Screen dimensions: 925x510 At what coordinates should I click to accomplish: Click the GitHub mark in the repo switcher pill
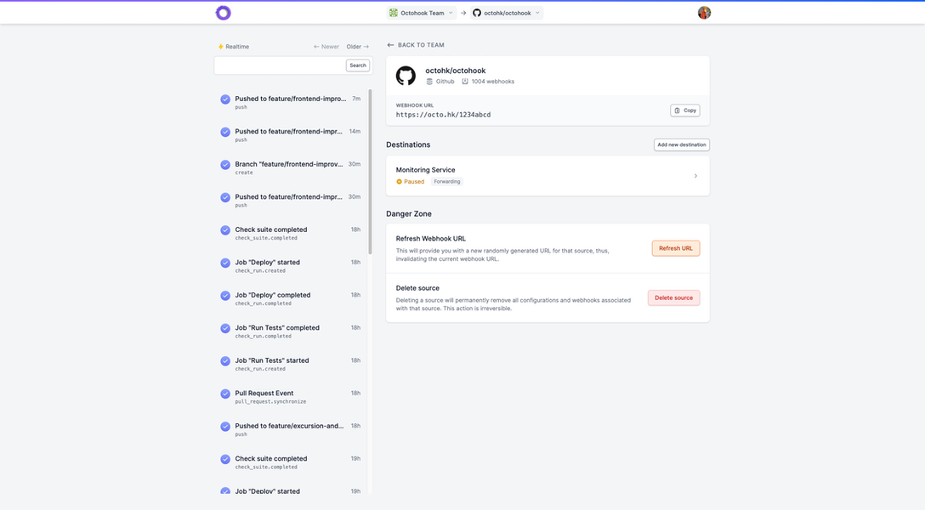click(x=476, y=12)
